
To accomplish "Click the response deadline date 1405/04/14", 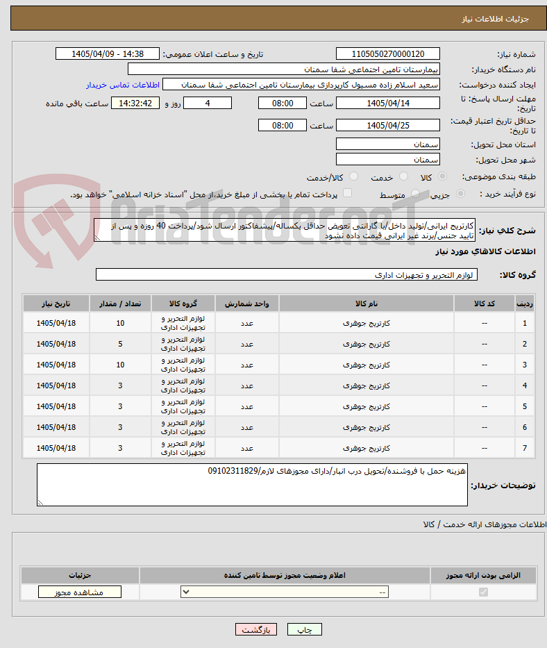I will 388,103.
